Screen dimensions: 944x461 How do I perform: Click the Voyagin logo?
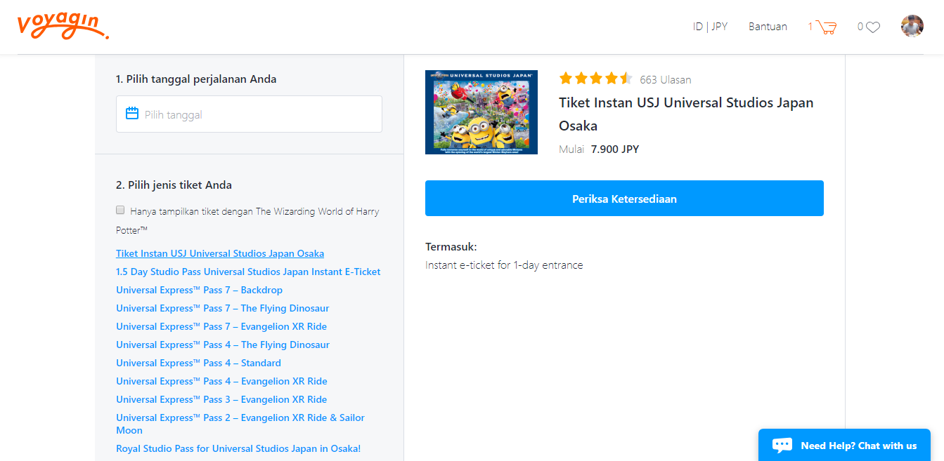[63, 26]
